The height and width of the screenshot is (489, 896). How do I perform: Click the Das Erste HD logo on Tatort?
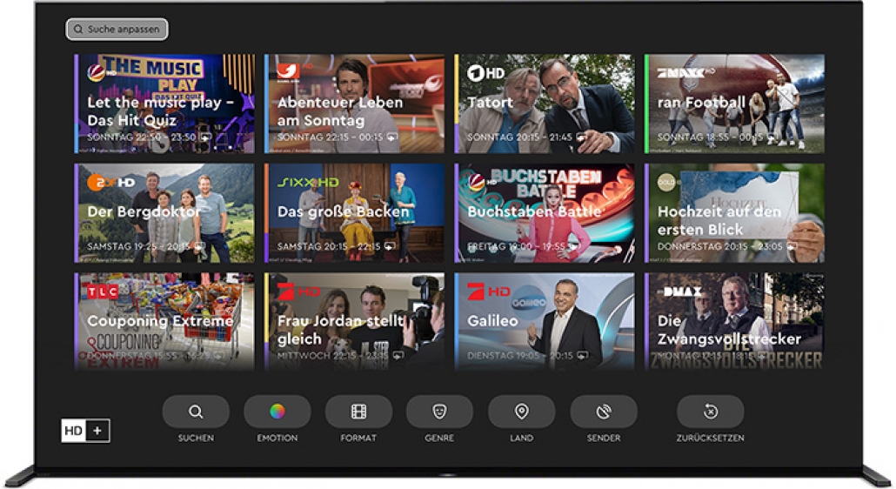click(485, 73)
